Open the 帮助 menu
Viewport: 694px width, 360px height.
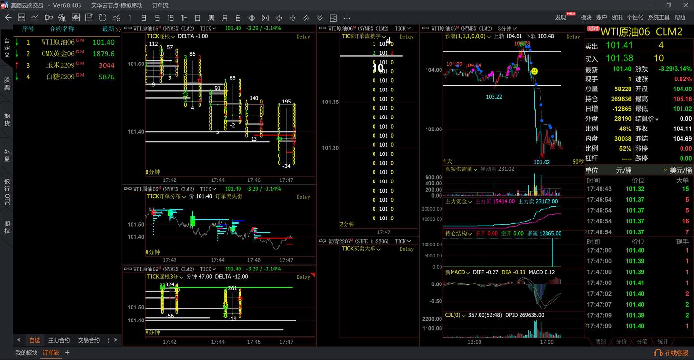[x=680, y=17]
